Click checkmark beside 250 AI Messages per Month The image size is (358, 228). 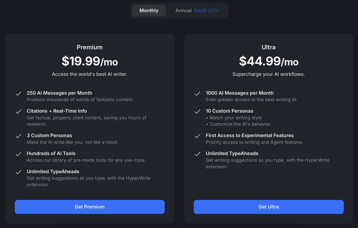pyautogui.click(x=18, y=94)
